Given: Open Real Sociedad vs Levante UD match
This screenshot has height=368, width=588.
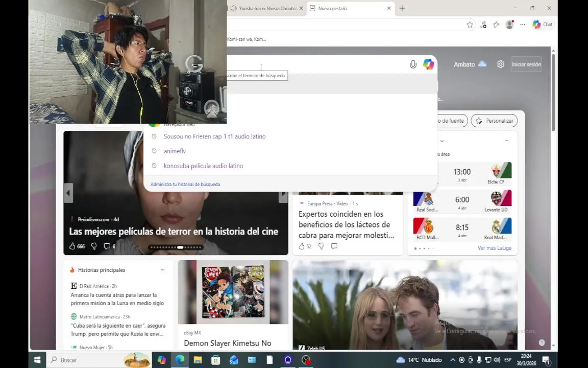Looking at the screenshot, I should pos(462,202).
